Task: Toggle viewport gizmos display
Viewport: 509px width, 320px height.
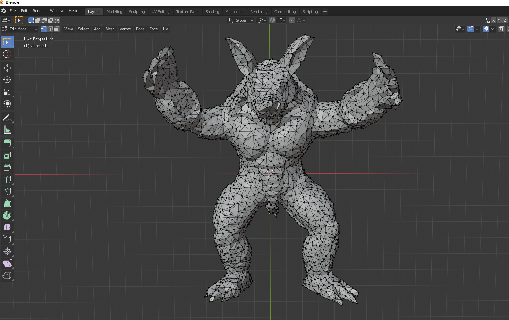Action: tap(471, 29)
